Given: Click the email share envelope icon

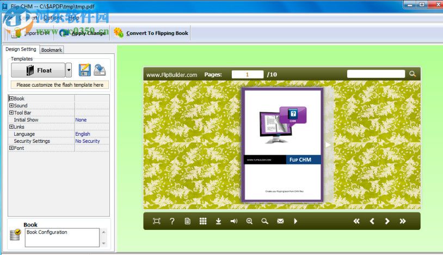Looking at the screenshot, I should [x=280, y=221].
